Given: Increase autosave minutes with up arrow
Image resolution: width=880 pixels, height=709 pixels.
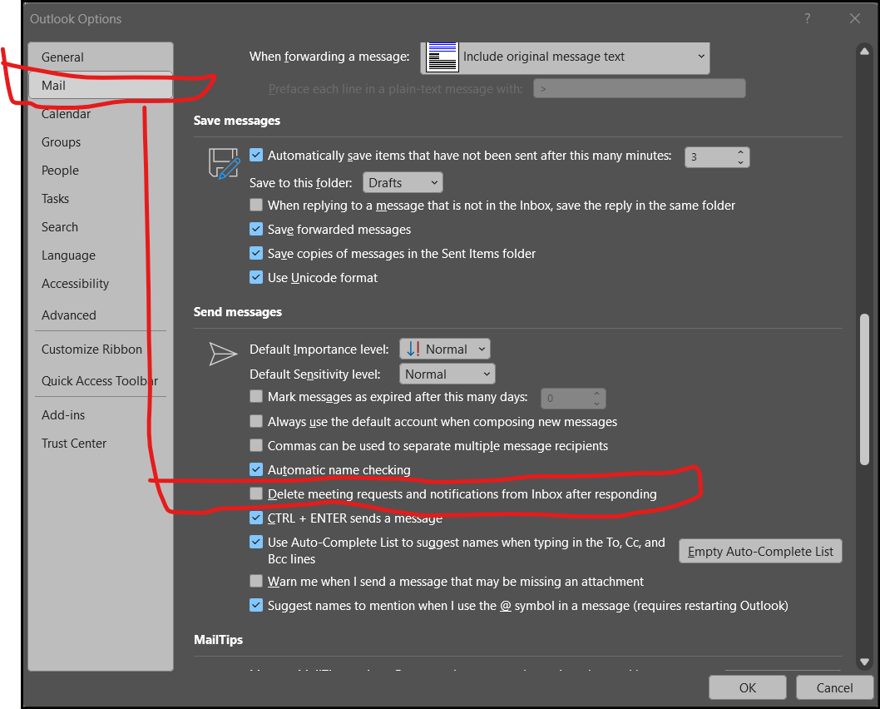Looking at the screenshot, I should 740,152.
